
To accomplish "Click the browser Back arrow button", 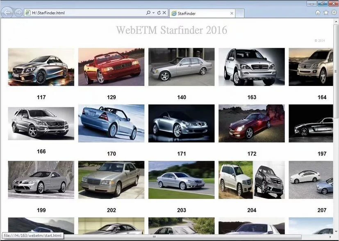I will pyautogui.click(x=7, y=13).
